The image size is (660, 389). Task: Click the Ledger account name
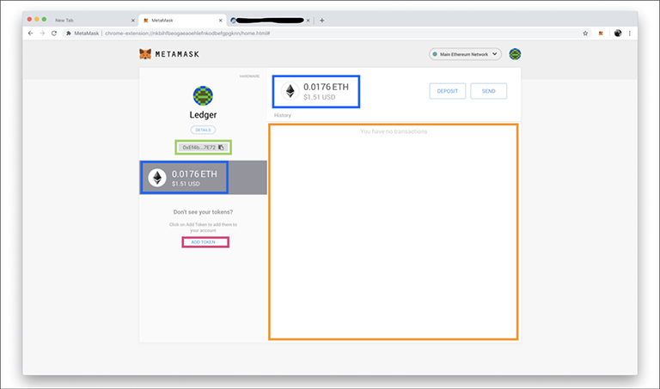pos(203,115)
